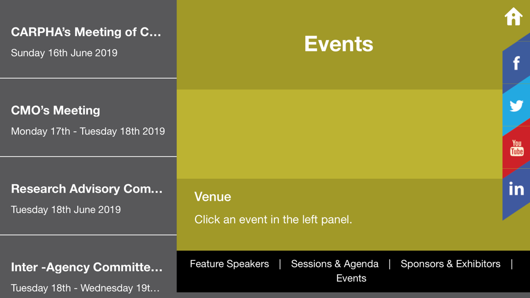The height and width of the screenshot is (298, 530).
Task: Switch to Sessions & Agenda section
Action: [334, 264]
